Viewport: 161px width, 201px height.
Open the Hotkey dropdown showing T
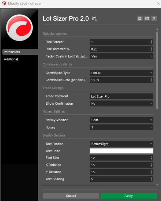(x=121, y=127)
